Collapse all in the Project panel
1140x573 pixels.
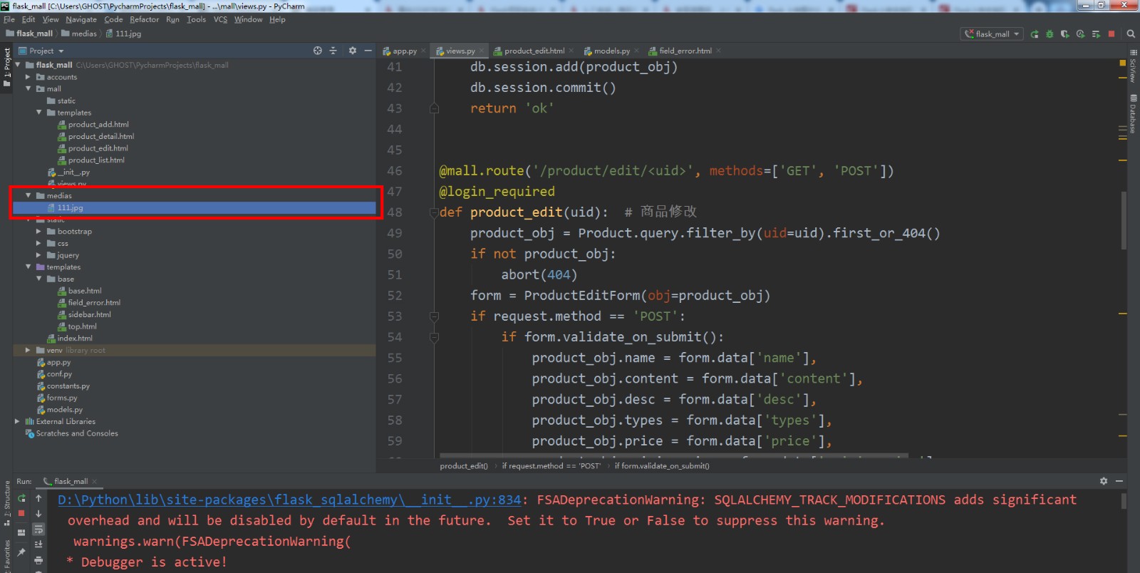333,51
